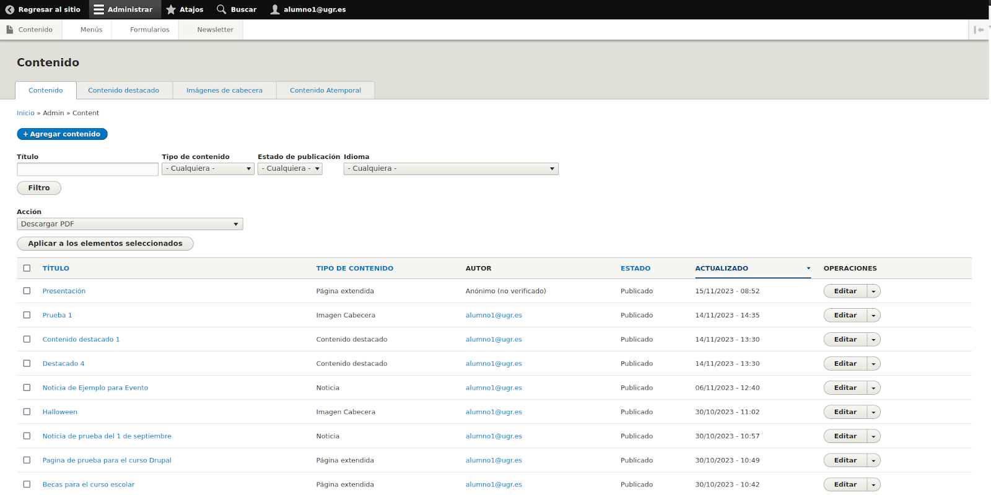
Task: Click the Atajos star icon
Action: click(171, 10)
